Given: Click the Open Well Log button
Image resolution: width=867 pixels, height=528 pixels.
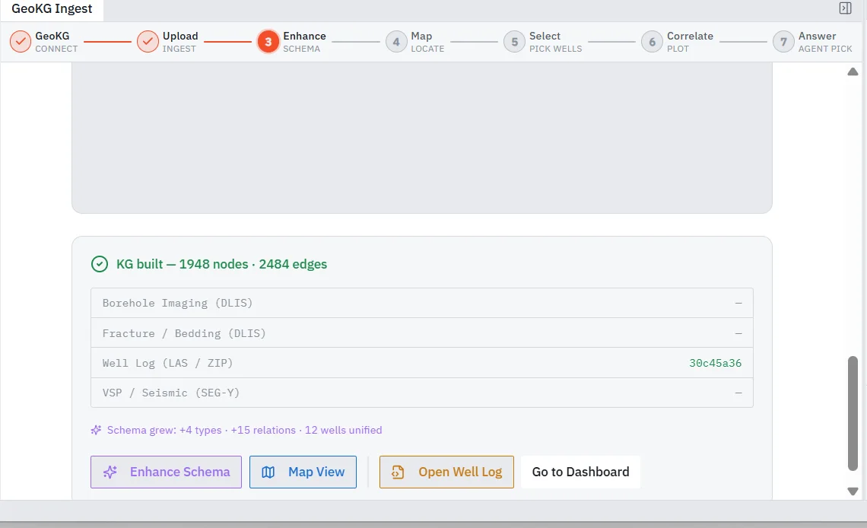Looking at the screenshot, I should tap(446, 472).
